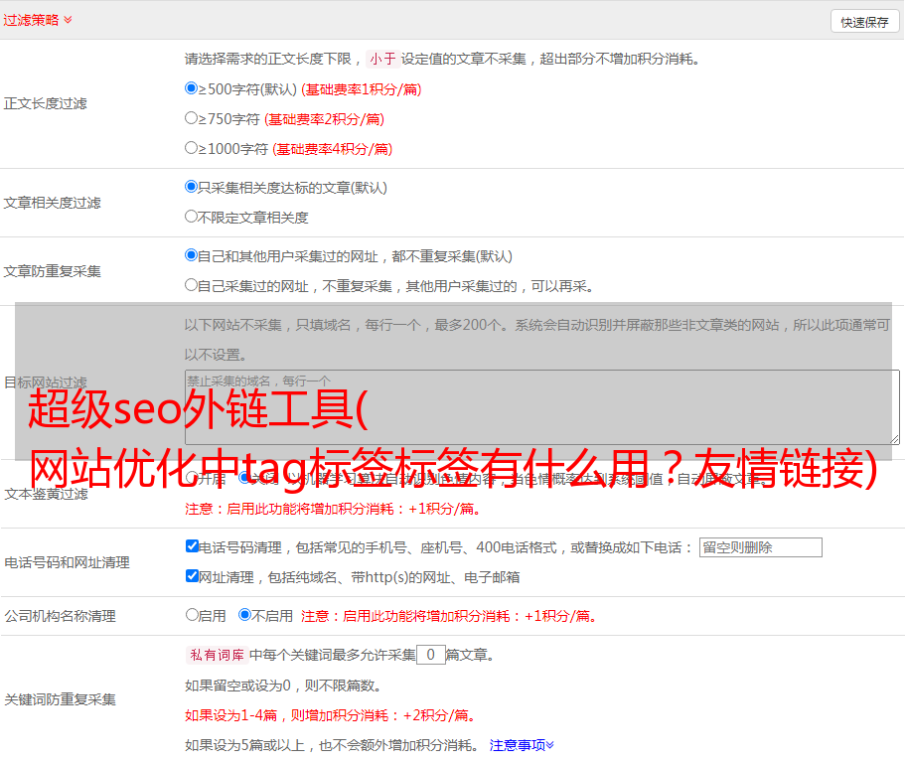The height and width of the screenshot is (763, 906).
Task: Click the 小于 highlighted tag
Action: click(x=383, y=59)
